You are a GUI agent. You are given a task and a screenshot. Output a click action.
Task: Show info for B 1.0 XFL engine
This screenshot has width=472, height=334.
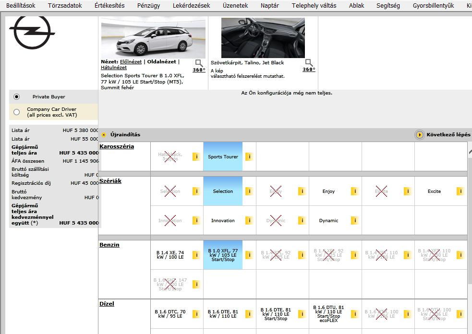(x=249, y=255)
